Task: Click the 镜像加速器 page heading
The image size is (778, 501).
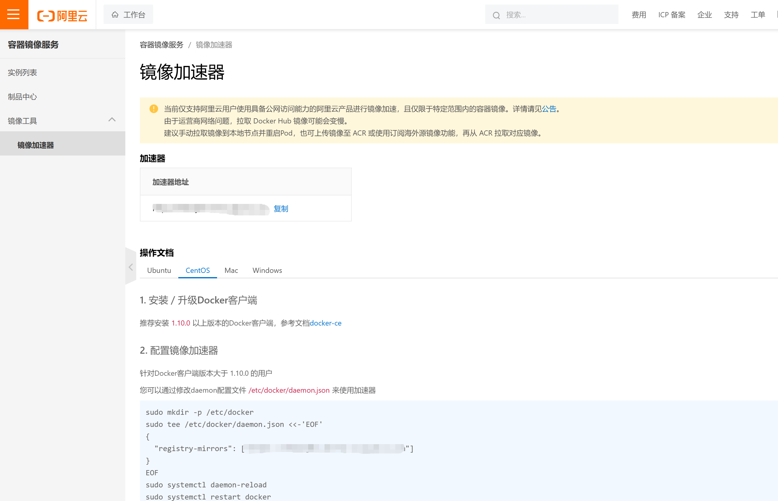Action: [x=182, y=72]
